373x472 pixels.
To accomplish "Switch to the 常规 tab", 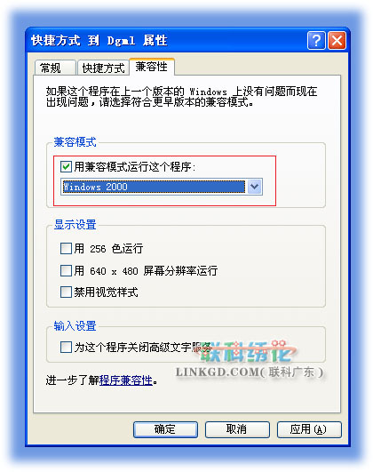I will click(x=55, y=68).
